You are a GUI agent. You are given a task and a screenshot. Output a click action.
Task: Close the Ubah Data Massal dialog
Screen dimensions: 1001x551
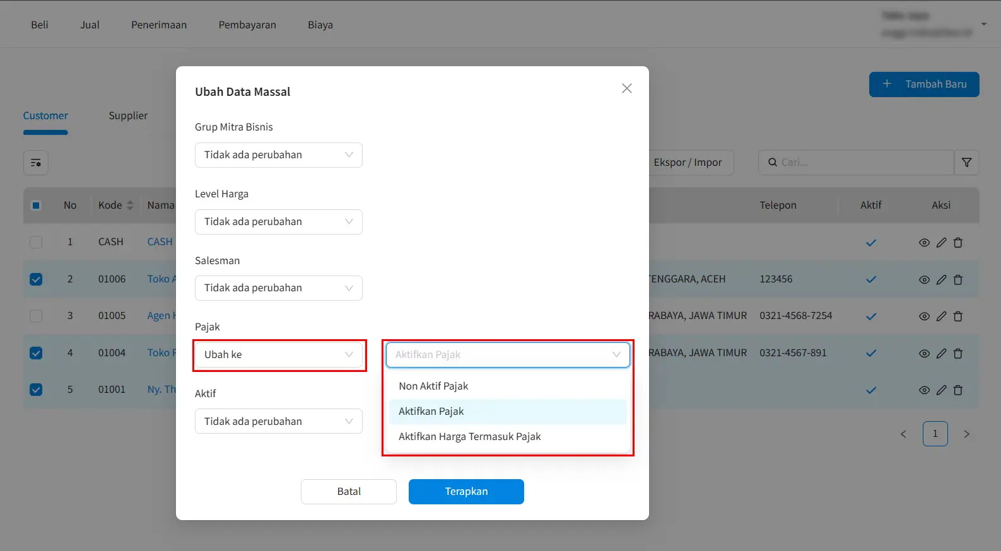click(626, 88)
